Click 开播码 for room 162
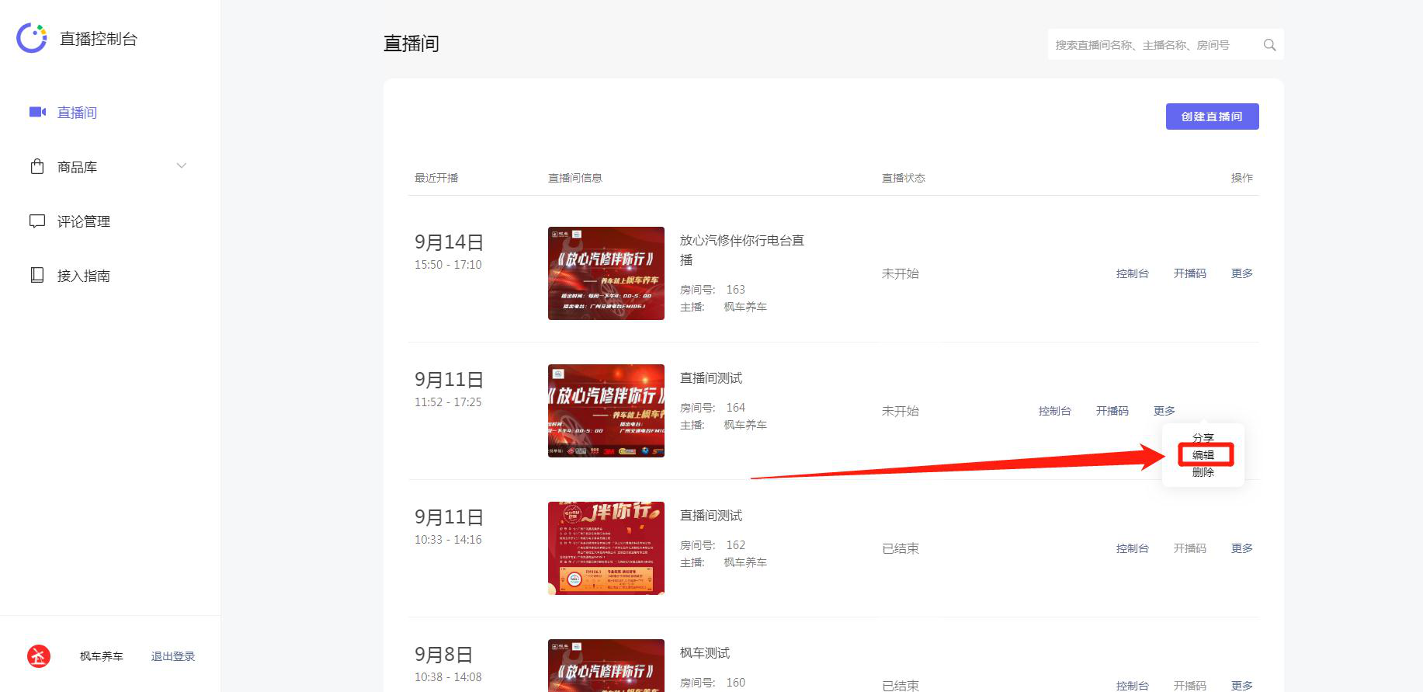 tap(1189, 548)
